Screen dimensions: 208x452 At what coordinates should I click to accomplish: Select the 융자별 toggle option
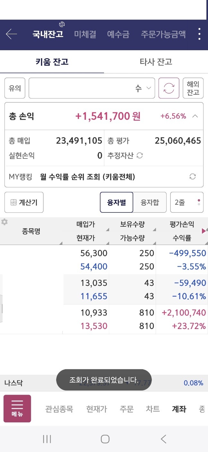click(x=117, y=202)
